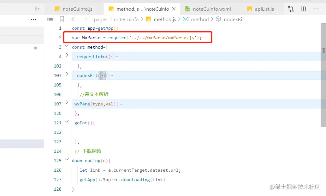326x196 pixels.
Task: Click the const app=getApp() line
Action: point(95,28)
